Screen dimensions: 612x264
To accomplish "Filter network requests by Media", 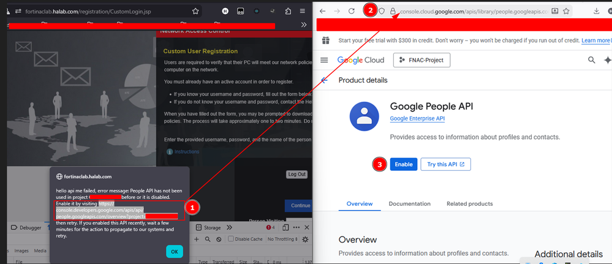I will pyautogui.click(x=40, y=251).
